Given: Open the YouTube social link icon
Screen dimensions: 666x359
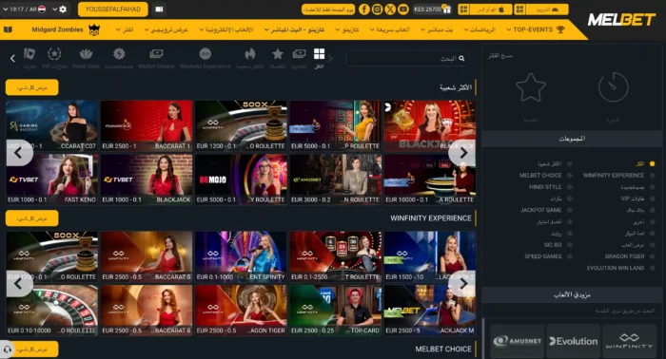Looking at the screenshot, I should pyautogui.click(x=403, y=9).
